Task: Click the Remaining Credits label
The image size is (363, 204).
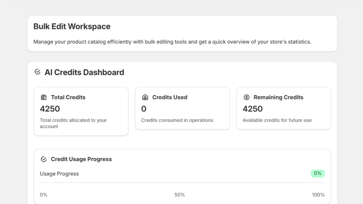Action: click(x=278, y=97)
